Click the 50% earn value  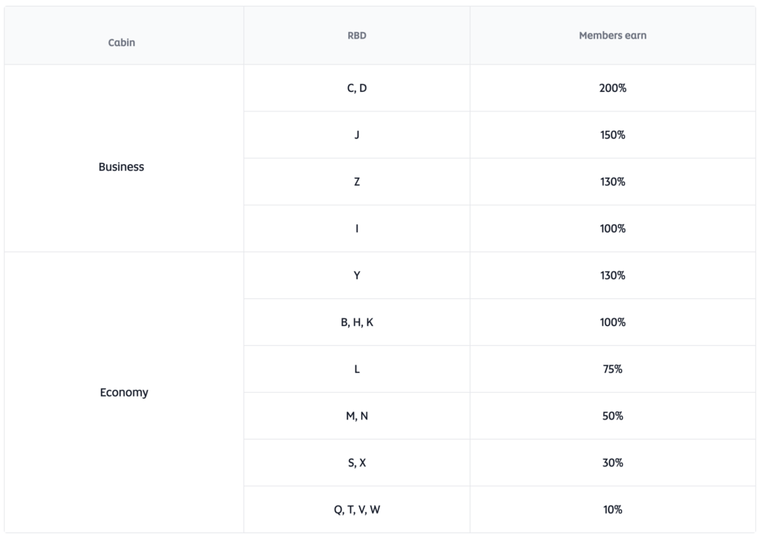(612, 416)
